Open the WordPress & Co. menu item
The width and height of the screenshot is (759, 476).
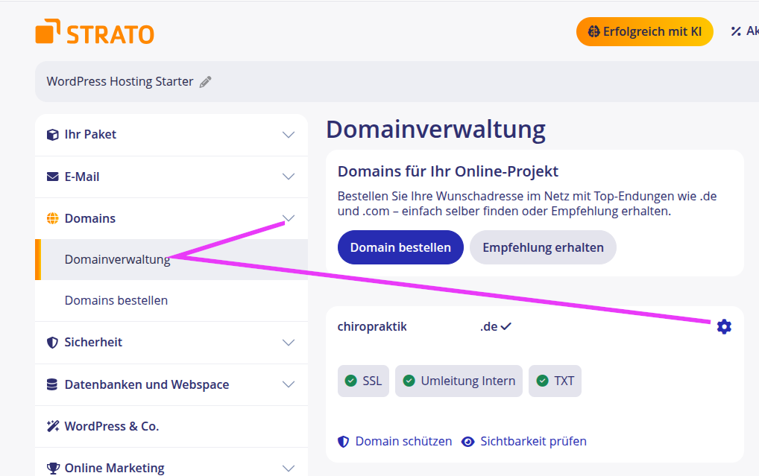pyautogui.click(x=112, y=426)
